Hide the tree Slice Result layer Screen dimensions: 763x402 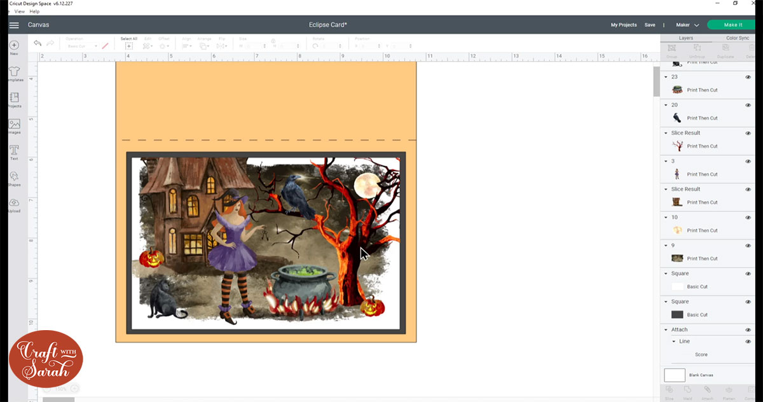[x=748, y=133]
